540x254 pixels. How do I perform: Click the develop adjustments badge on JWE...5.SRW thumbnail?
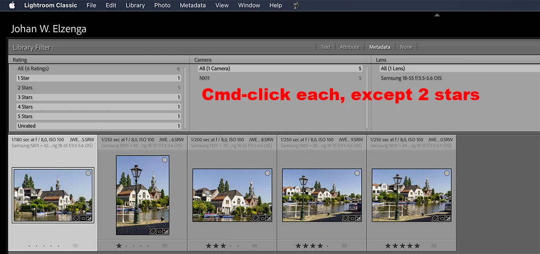tap(89, 218)
